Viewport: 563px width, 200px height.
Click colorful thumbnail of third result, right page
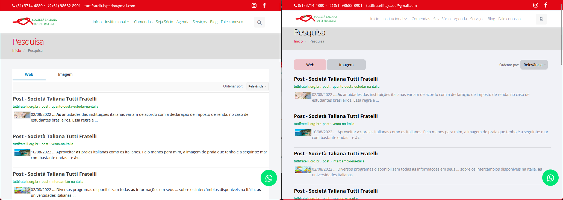click(x=303, y=170)
